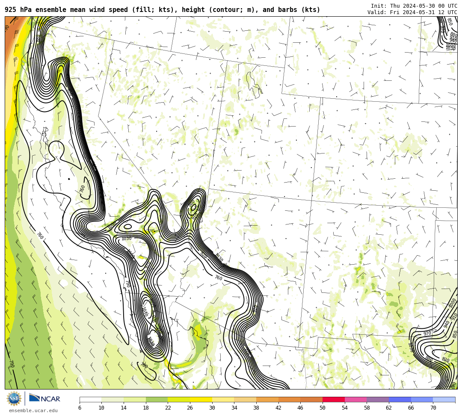
Task: Pick the dark orange 42-46 kts swatch
Action: tap(289, 399)
